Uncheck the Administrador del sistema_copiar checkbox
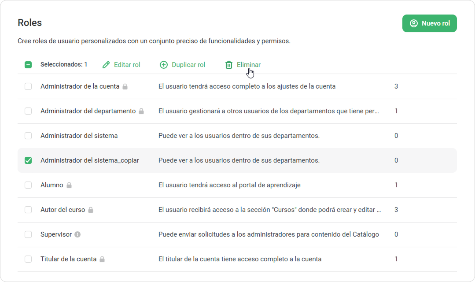This screenshot has width=475, height=282. (28, 160)
